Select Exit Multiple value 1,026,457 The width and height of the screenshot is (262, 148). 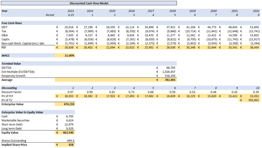(x=169, y=72)
